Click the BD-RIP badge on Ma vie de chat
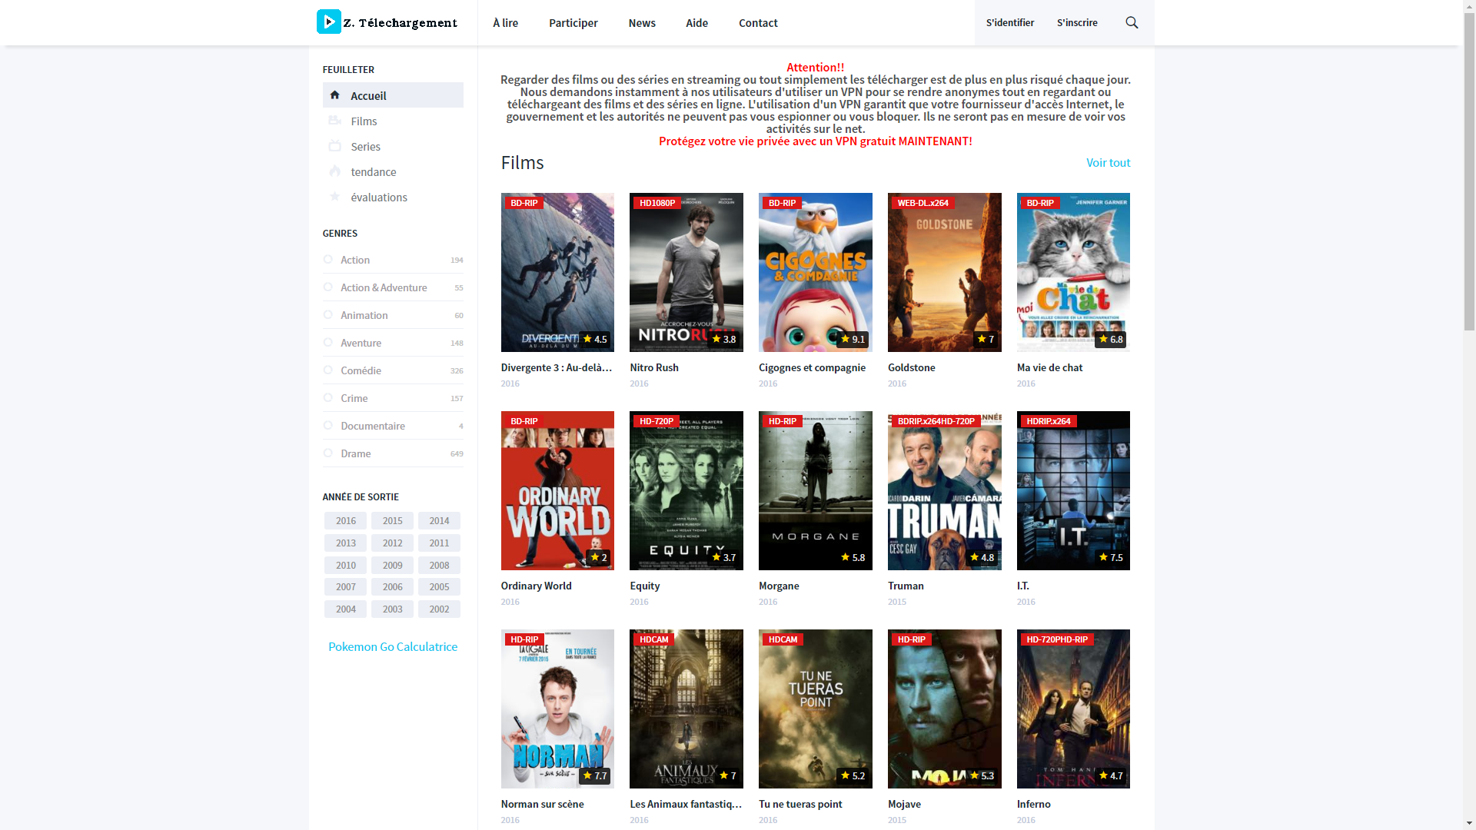 coord(1040,203)
